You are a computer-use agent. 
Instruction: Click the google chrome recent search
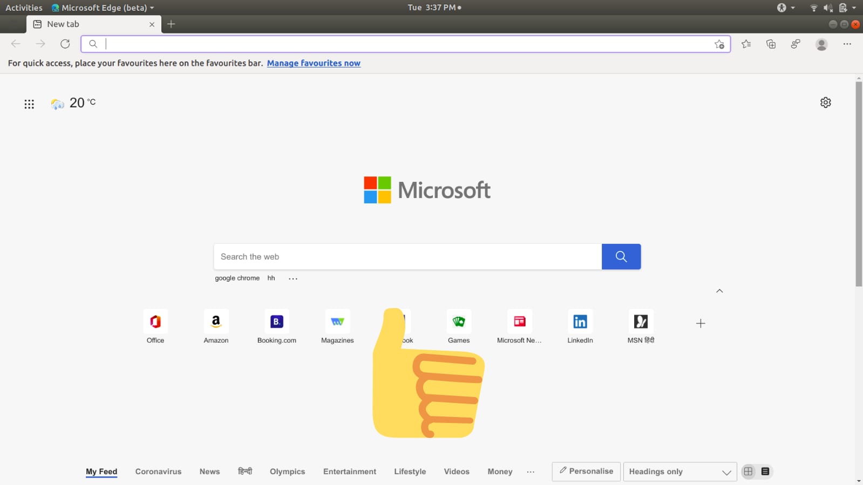pos(237,278)
